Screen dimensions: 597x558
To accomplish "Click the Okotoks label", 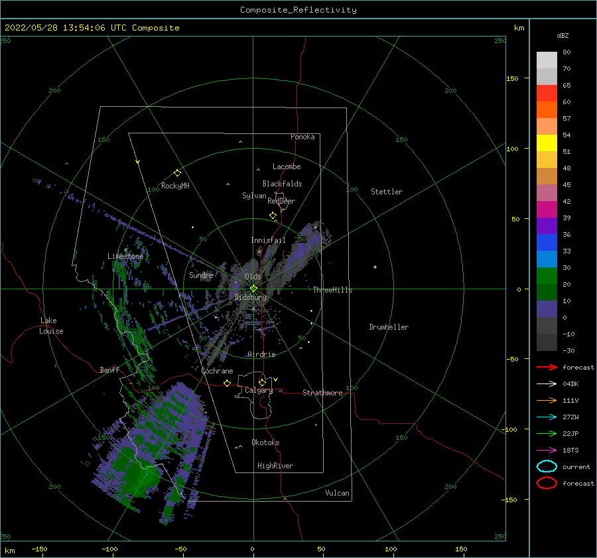I will click(x=265, y=443).
